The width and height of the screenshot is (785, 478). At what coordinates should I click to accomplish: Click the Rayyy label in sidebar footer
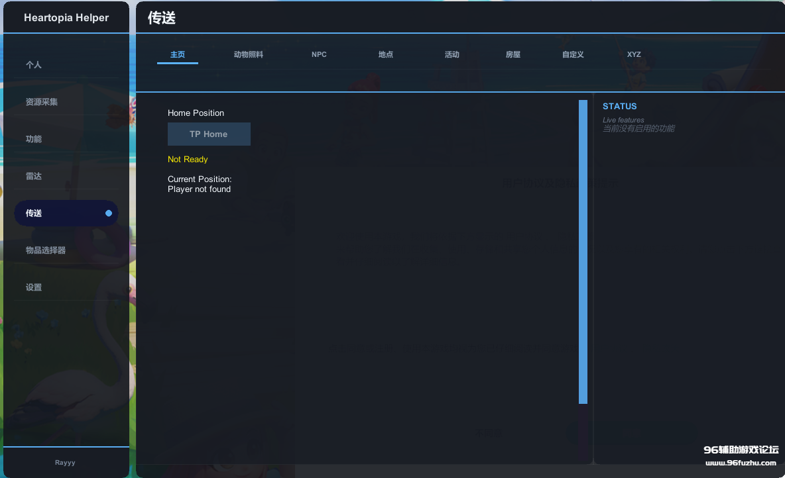point(65,463)
